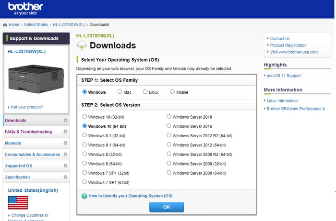Open FAQs & Troubleshooting in sidebar
The width and height of the screenshot is (336, 221).
click(36, 132)
